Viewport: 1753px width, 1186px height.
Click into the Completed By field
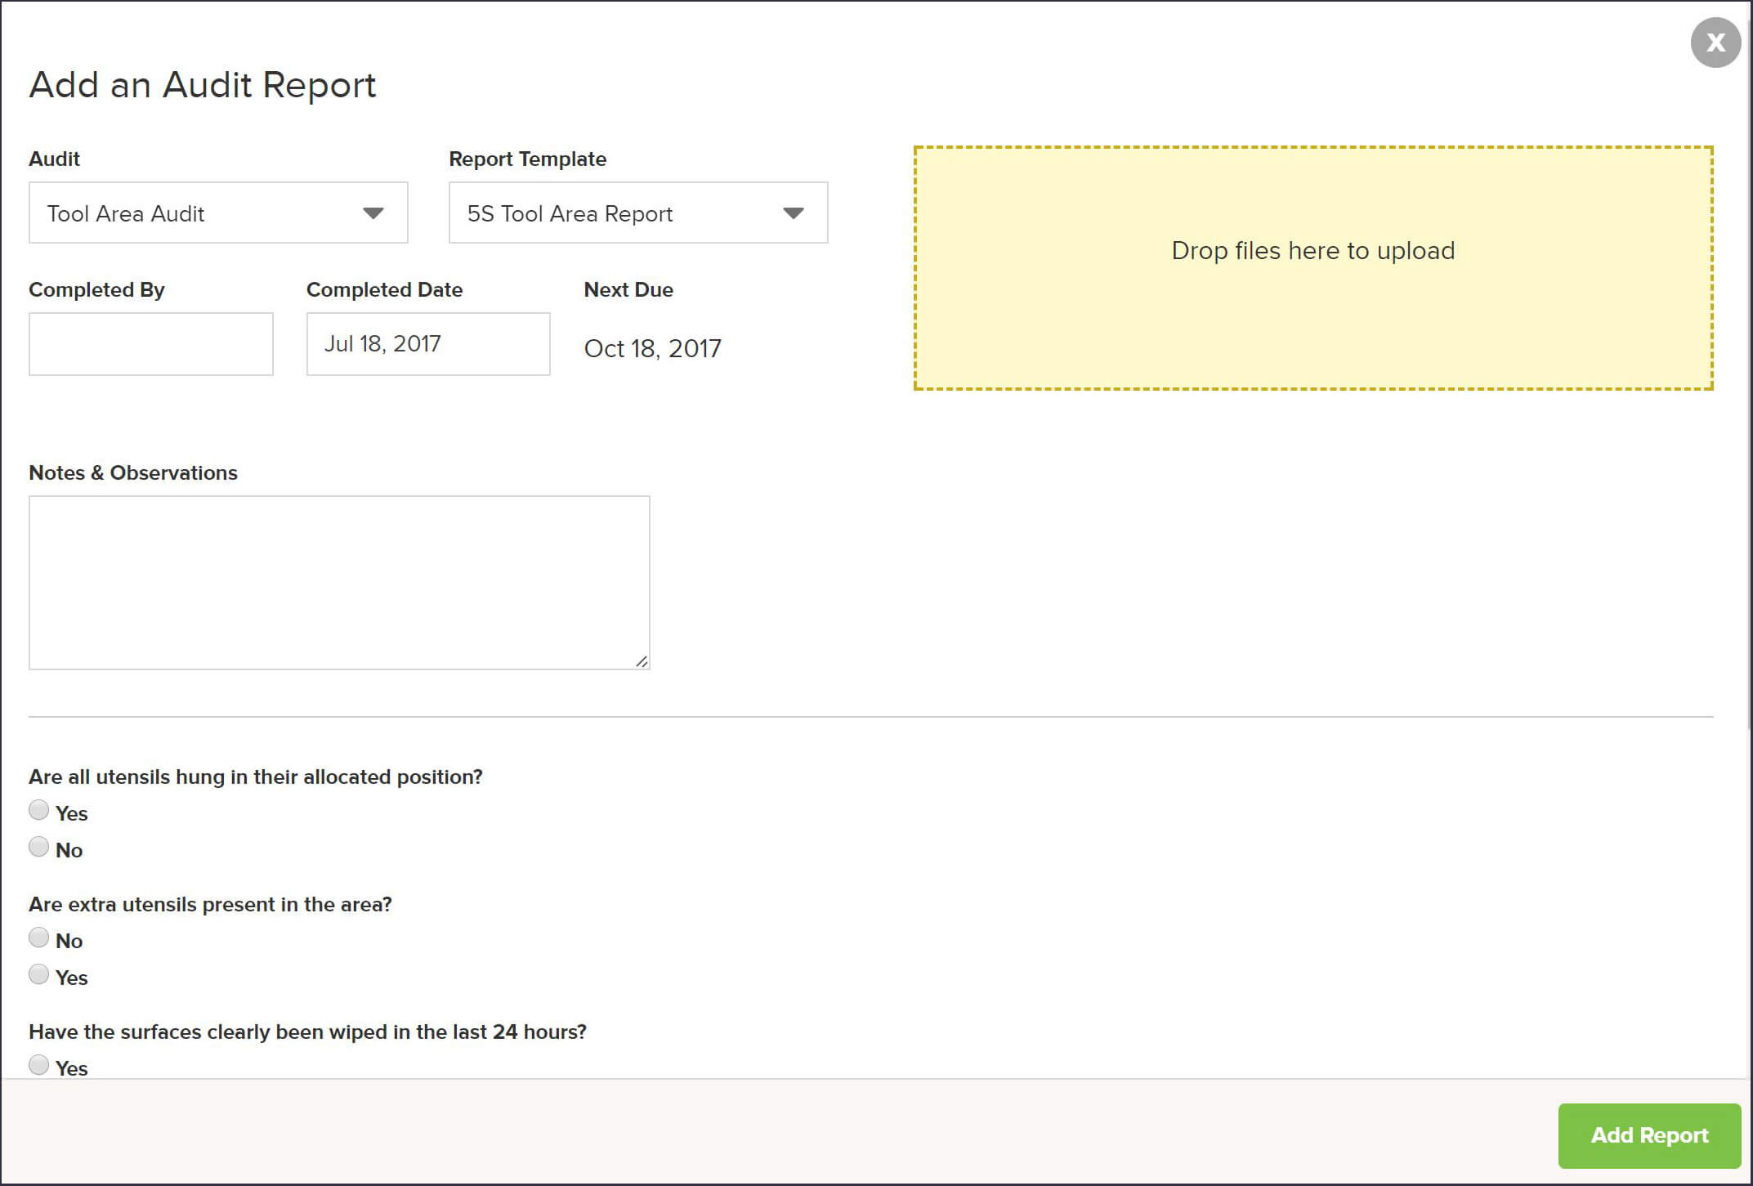point(151,344)
